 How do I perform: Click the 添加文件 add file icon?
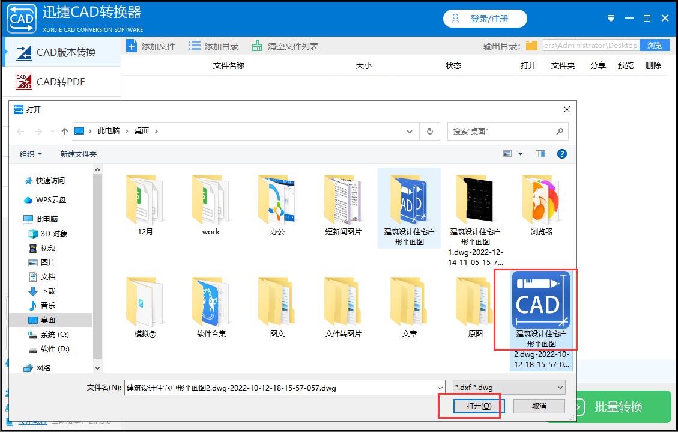tap(132, 45)
